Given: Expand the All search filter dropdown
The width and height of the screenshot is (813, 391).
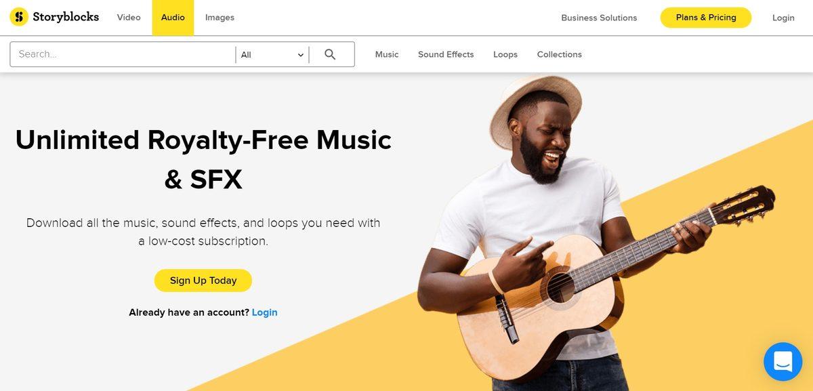Looking at the screenshot, I should pos(272,55).
